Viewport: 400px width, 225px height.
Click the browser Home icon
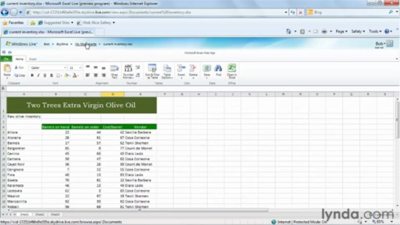click(x=289, y=32)
